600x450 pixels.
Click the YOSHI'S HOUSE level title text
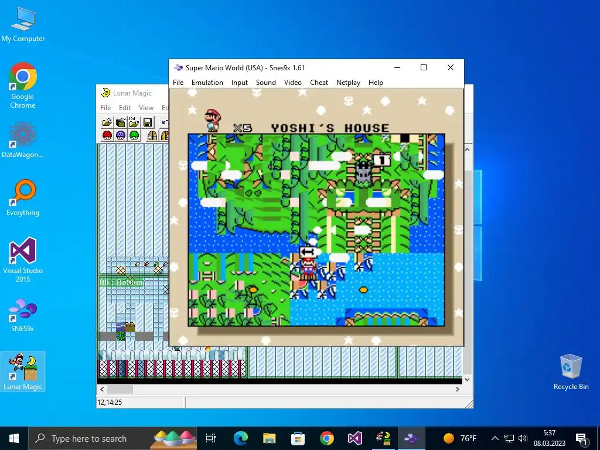(x=330, y=127)
